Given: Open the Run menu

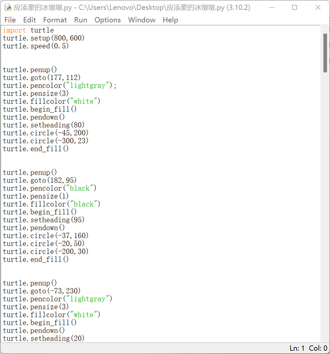Looking at the screenshot, I should [80, 20].
